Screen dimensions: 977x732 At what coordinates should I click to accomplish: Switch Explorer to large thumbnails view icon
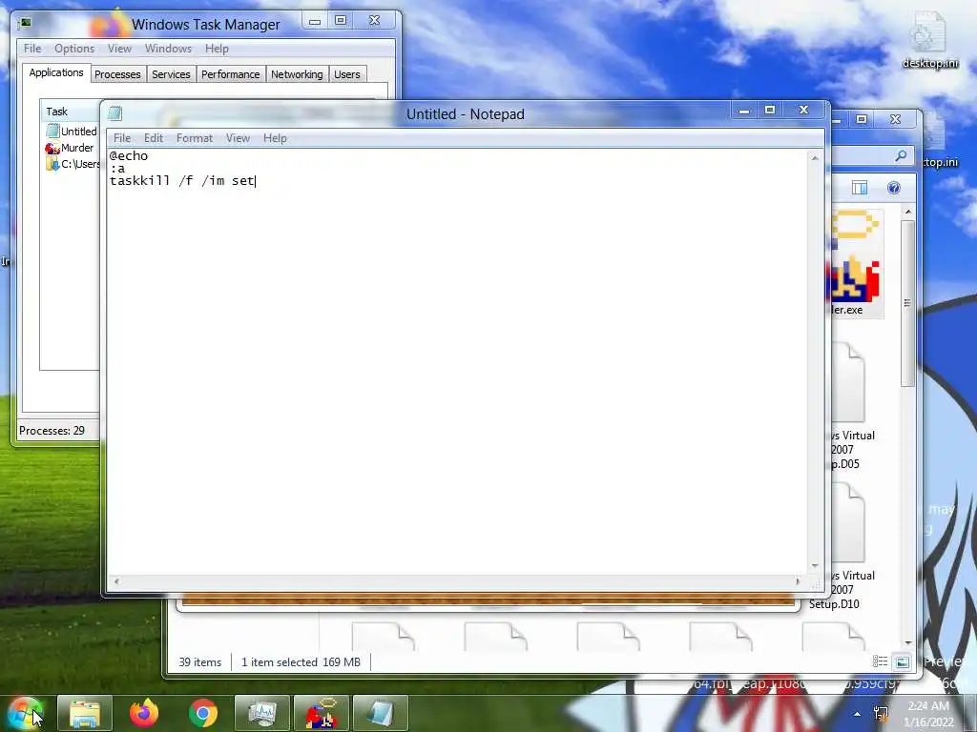click(x=902, y=661)
